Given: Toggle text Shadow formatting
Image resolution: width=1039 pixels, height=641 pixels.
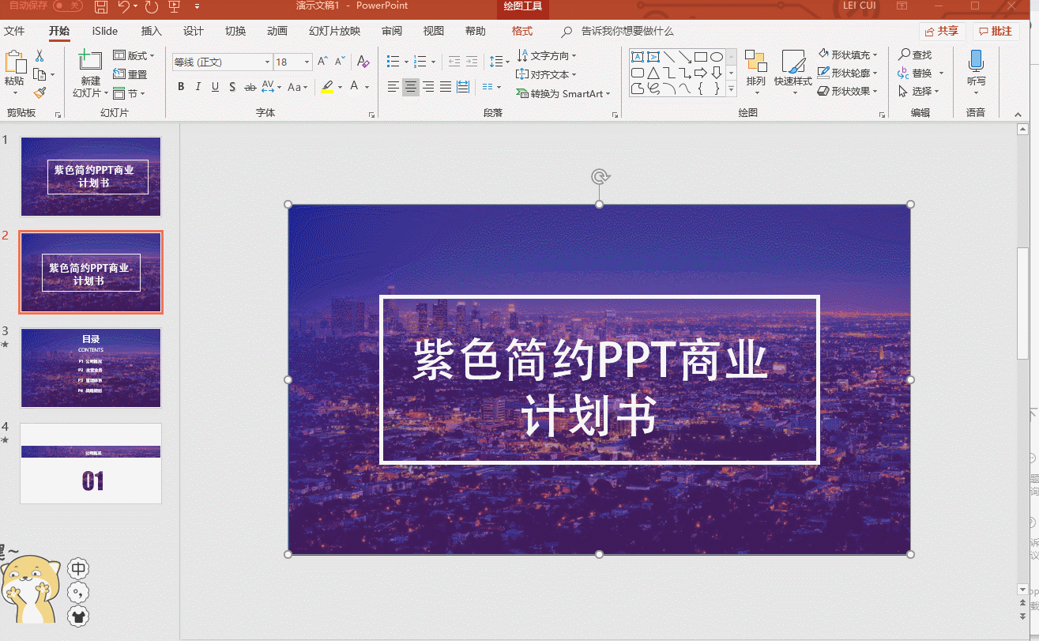Looking at the screenshot, I should [x=232, y=87].
